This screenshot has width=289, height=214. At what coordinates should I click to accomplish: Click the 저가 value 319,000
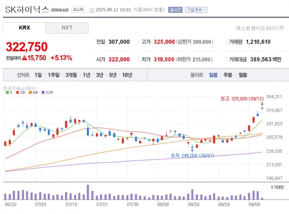tap(164, 59)
